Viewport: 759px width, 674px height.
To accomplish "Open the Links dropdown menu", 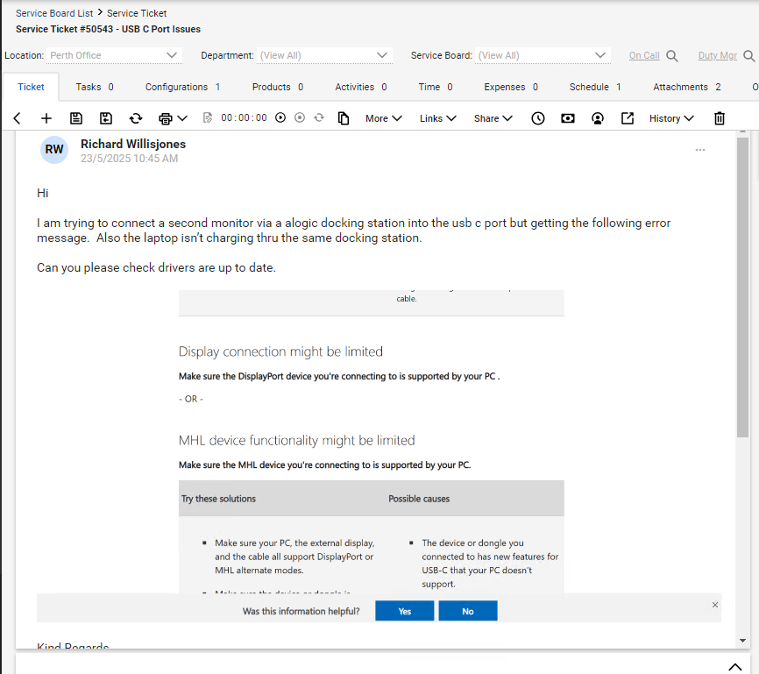I will [437, 118].
